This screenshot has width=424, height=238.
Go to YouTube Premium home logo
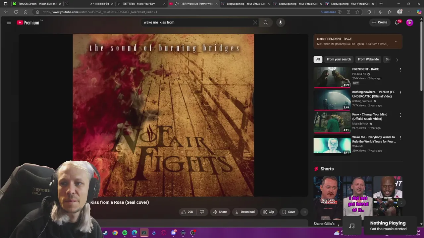point(28,22)
